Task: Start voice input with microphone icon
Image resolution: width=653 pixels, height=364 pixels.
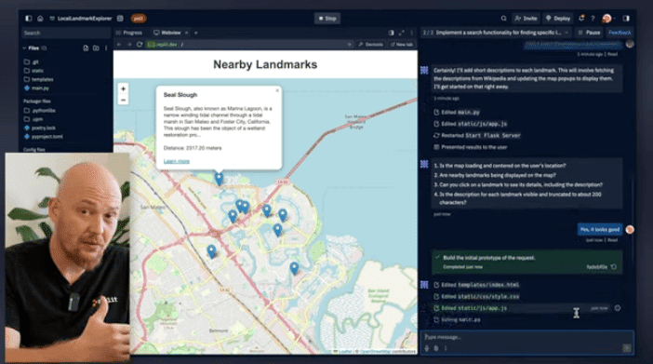Action: (427, 348)
